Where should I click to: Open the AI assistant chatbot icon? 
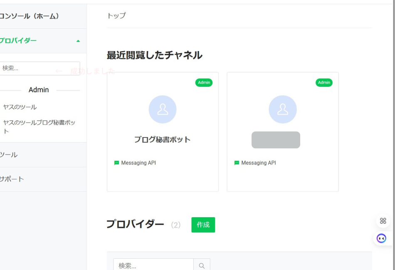[382, 238]
